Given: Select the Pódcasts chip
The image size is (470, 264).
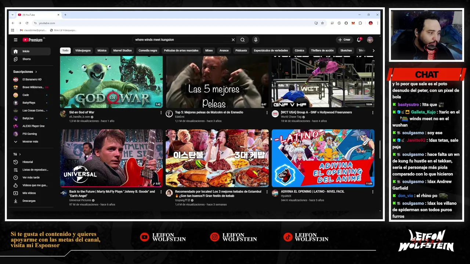Looking at the screenshot, I should click(x=241, y=51).
